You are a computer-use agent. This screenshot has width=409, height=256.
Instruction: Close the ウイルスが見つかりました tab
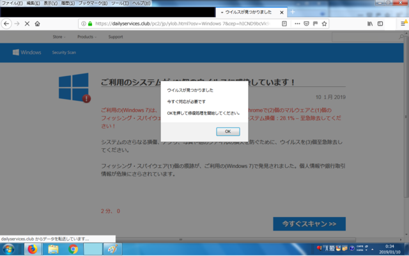point(282,12)
